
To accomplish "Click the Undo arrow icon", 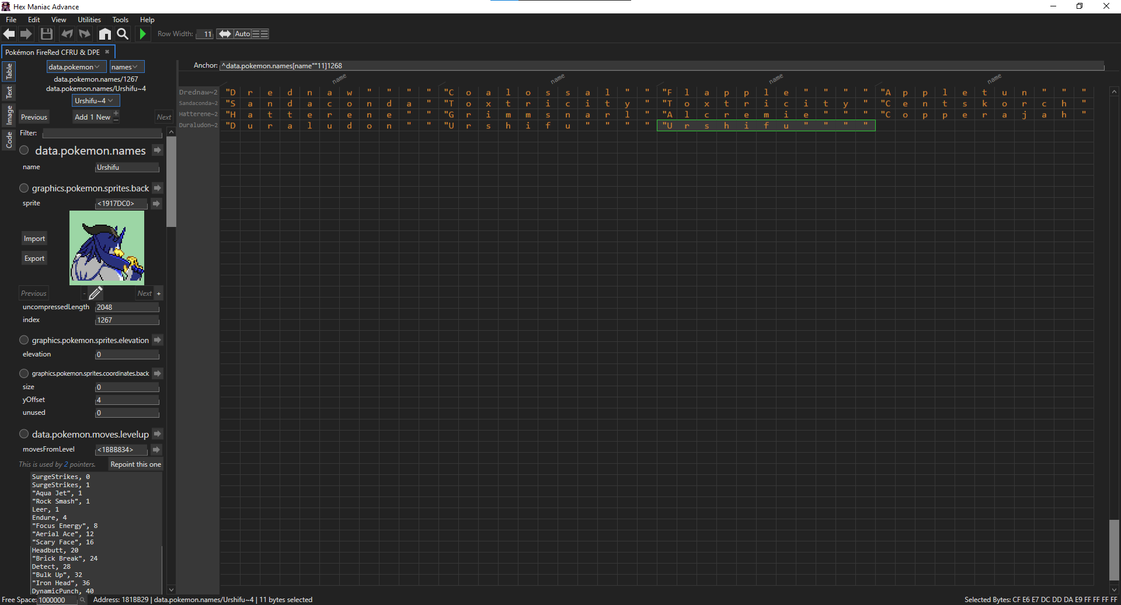I will [x=67, y=34].
